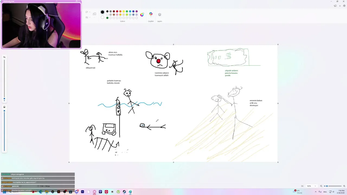The height and width of the screenshot is (195, 347).
Task: Pick the red palette swatch
Action: 117,11
